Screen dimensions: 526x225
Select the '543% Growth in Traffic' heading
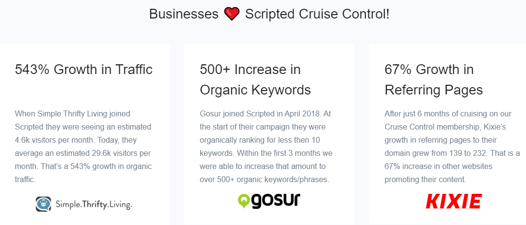tap(84, 70)
